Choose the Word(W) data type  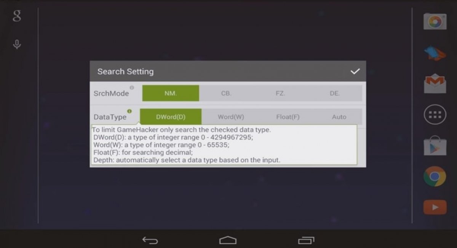click(x=231, y=117)
